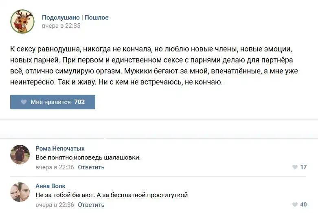Click the main post text body
Viewport: 318px width, 213px height.
pos(154,66)
